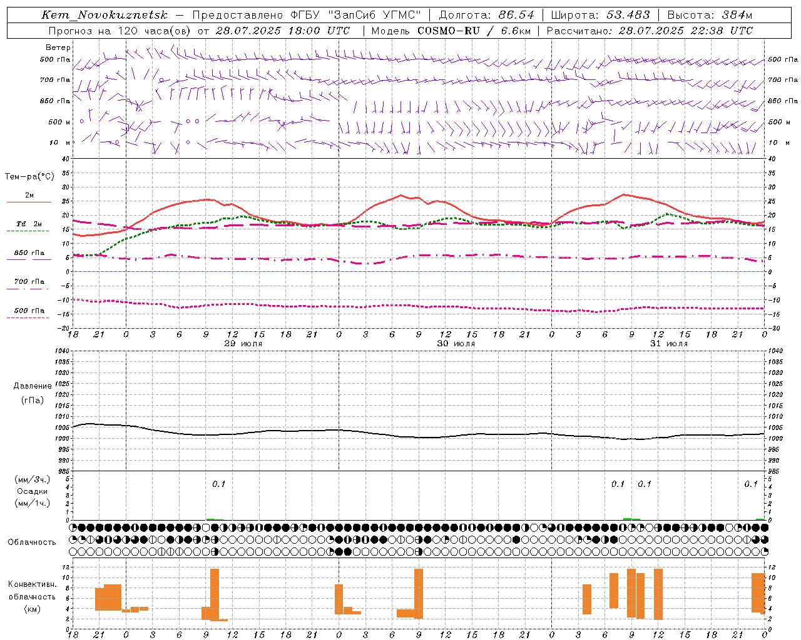Click the 31 июля date label
Viewport: 801px width, 640px height.
coord(668,344)
